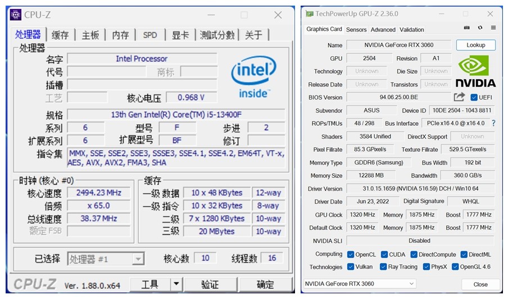Click the GPU-Z Close button
The image size is (508, 299).
coord(480,284)
